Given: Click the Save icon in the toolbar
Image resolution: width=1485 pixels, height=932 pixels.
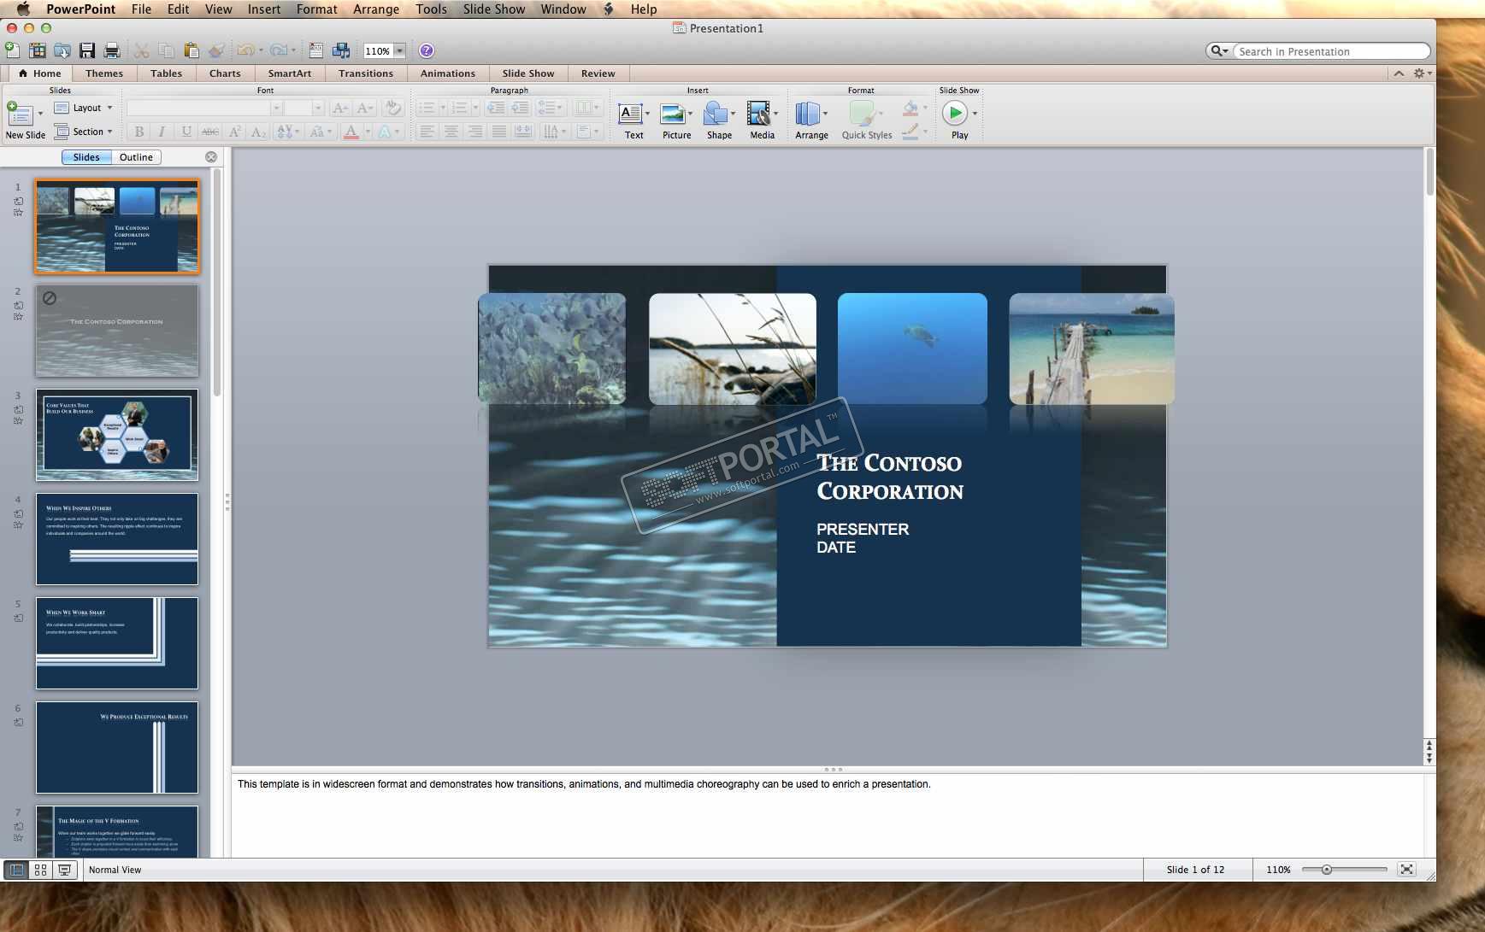Looking at the screenshot, I should (x=87, y=50).
